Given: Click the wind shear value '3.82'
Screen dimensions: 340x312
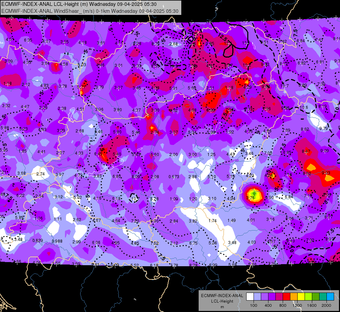Looking at the screenshot, I should click(193, 221).
